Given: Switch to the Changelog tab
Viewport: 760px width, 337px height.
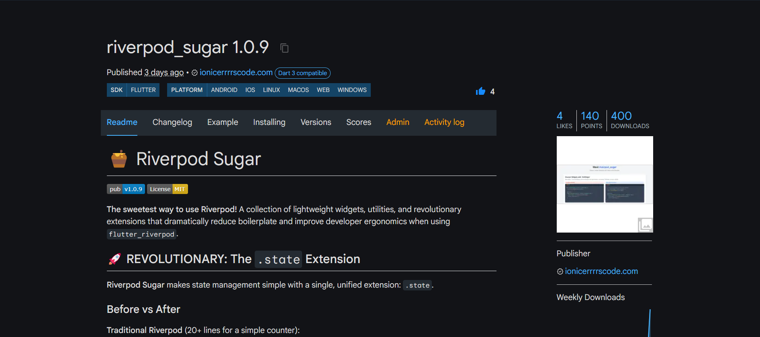Looking at the screenshot, I should pos(172,122).
